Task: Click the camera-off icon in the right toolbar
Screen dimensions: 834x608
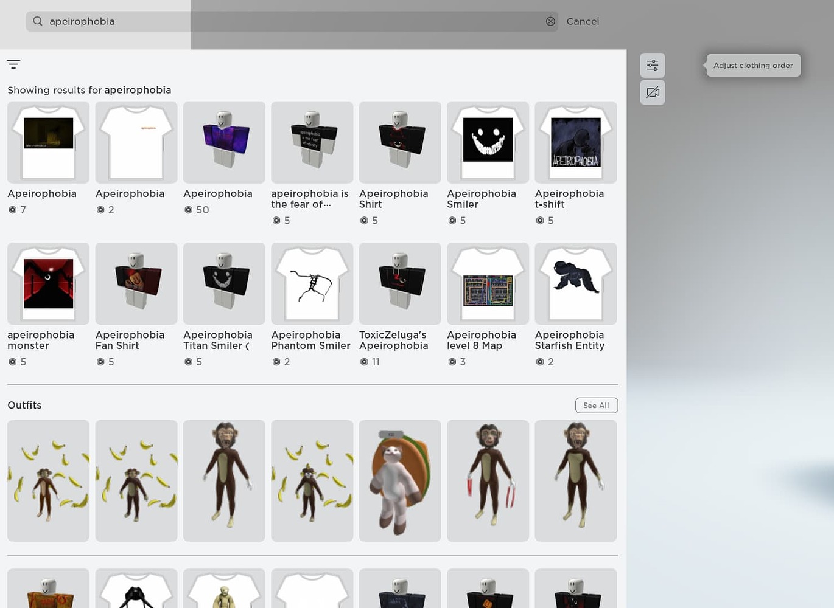Action: point(652,92)
